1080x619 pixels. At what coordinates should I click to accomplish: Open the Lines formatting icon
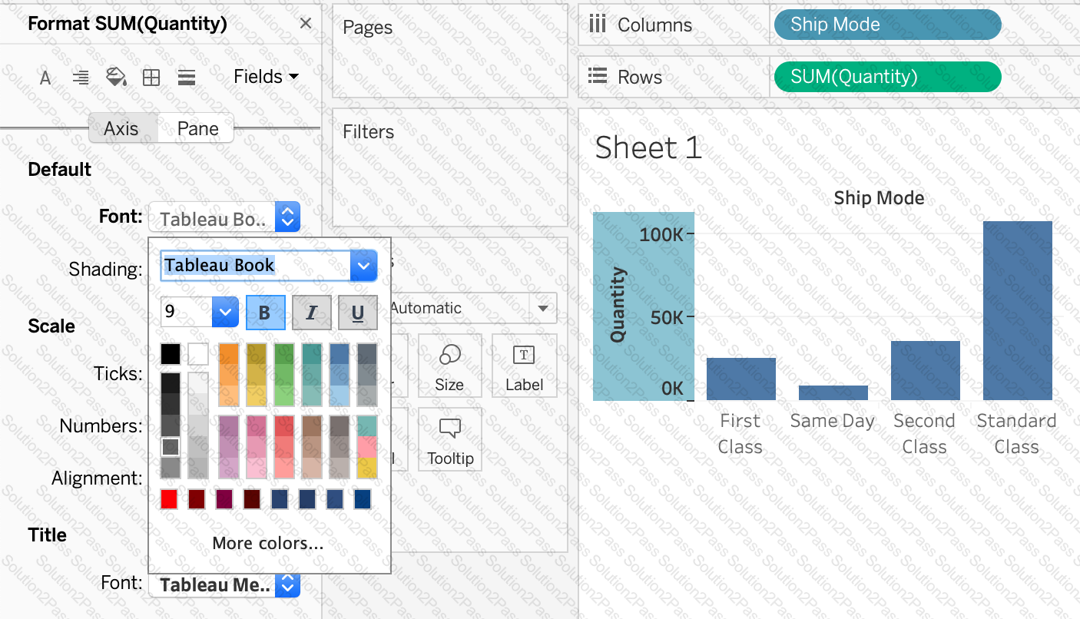(186, 78)
